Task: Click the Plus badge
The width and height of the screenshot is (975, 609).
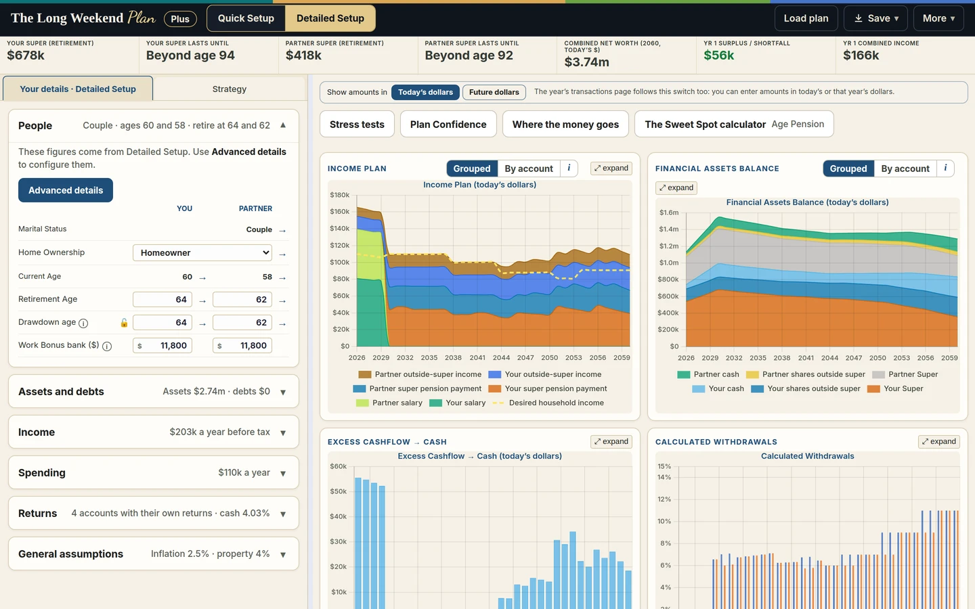Action: coord(180,19)
